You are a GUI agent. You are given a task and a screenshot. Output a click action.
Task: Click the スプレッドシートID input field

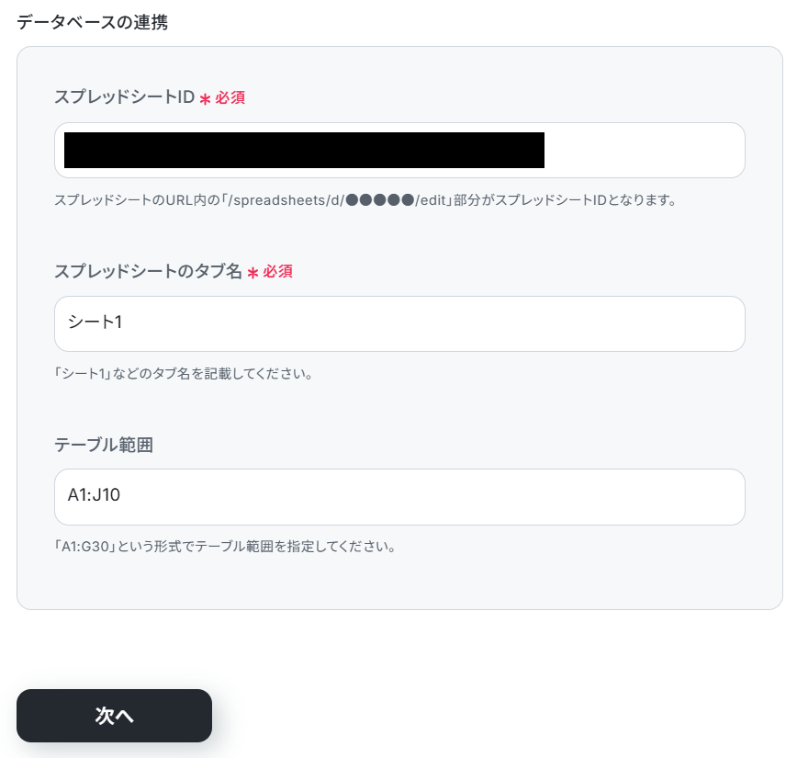[399, 150]
